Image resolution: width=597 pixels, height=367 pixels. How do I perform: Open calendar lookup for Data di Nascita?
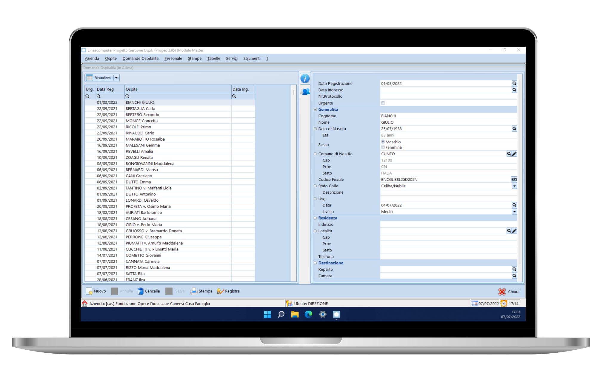pyautogui.click(x=514, y=129)
